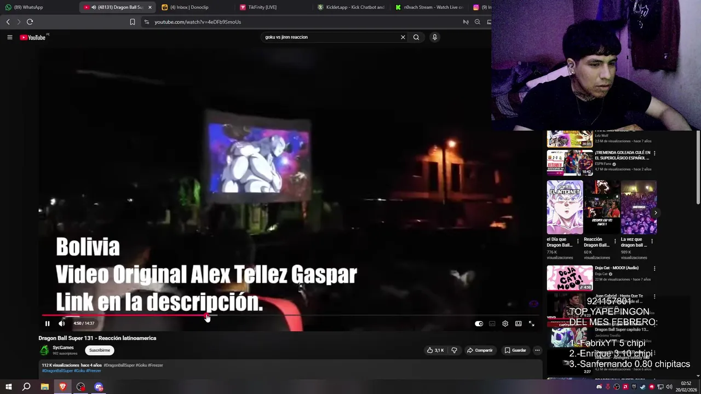This screenshot has width=701, height=394.
Task: Clear the search query with X
Action: coord(403,37)
